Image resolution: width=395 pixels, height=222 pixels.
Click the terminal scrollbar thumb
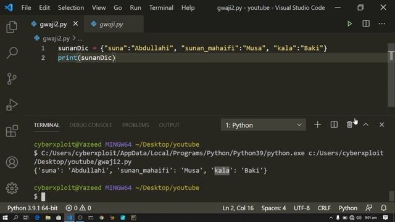point(391,195)
